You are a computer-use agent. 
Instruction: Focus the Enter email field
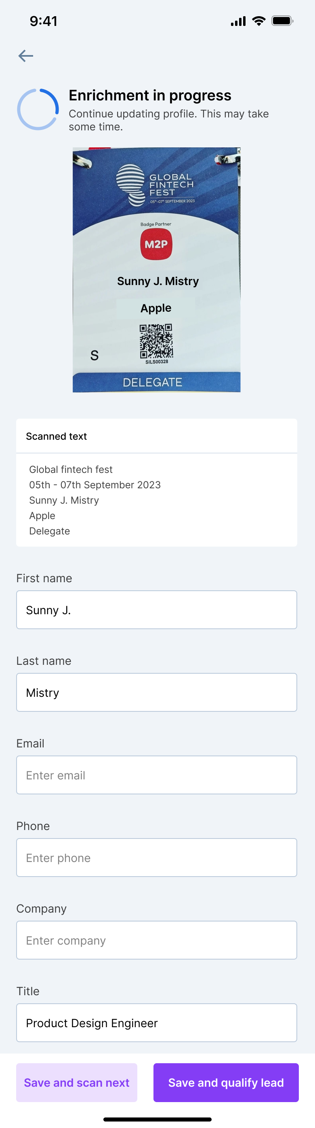156,775
